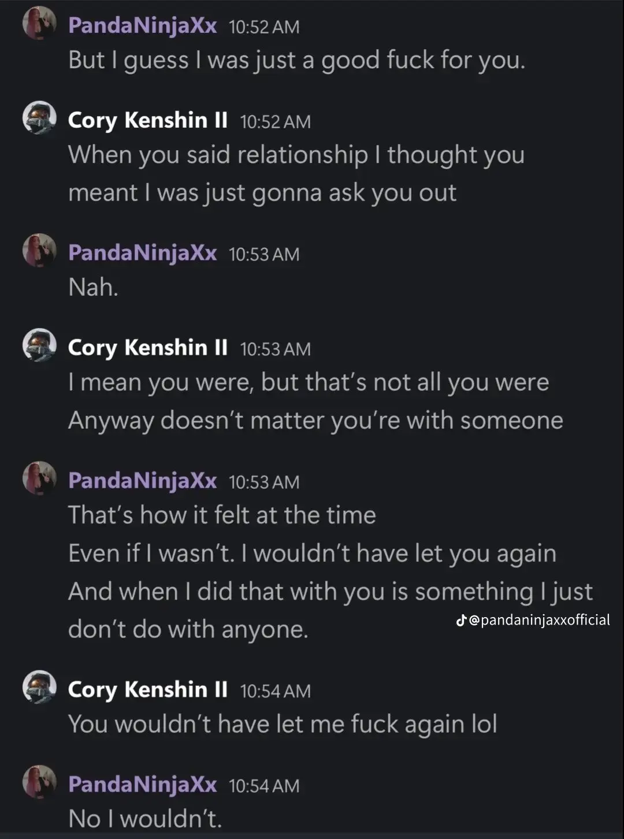
Task: Open PandaNinjaXx username on the 10:54 AM message
Action: tap(142, 784)
